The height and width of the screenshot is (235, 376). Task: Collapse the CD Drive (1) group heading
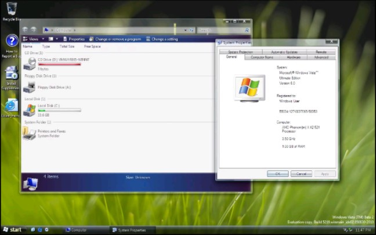34,53
